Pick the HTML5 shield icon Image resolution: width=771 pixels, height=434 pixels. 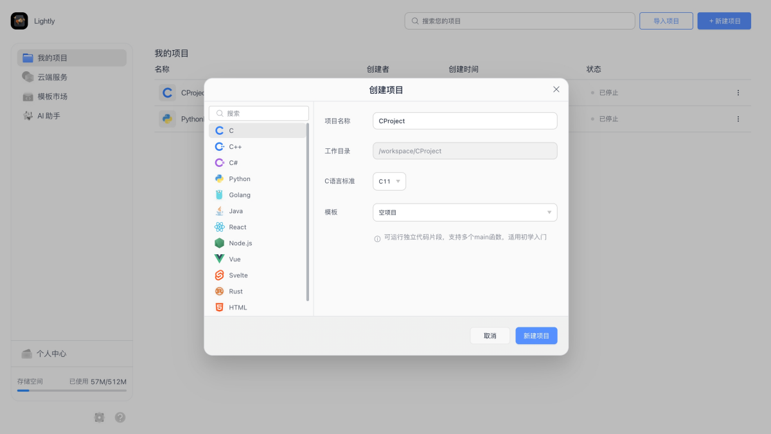(220, 307)
